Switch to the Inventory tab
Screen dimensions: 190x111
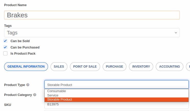tap(141, 67)
